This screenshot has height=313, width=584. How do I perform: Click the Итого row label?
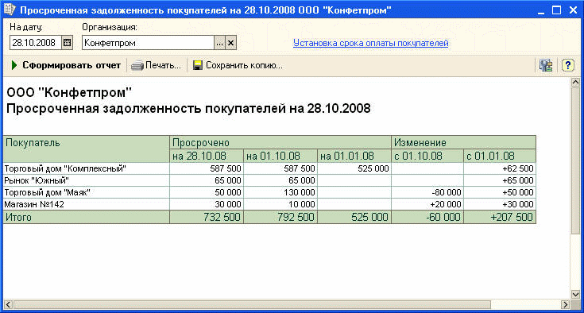[18, 217]
